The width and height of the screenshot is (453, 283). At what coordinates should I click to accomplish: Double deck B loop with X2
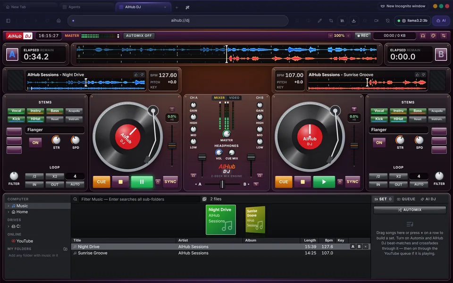click(x=398, y=176)
